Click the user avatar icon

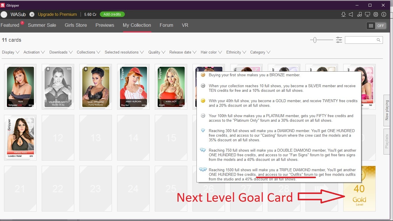click(4, 14)
